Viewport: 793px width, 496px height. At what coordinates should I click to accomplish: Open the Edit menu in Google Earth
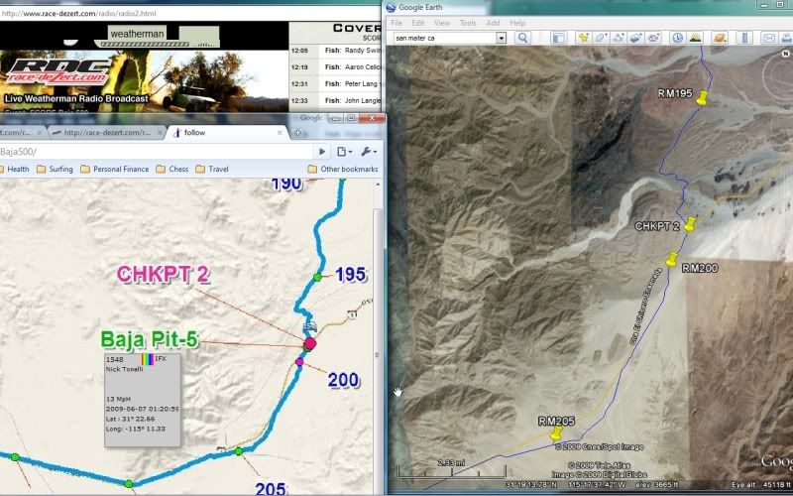click(x=417, y=23)
